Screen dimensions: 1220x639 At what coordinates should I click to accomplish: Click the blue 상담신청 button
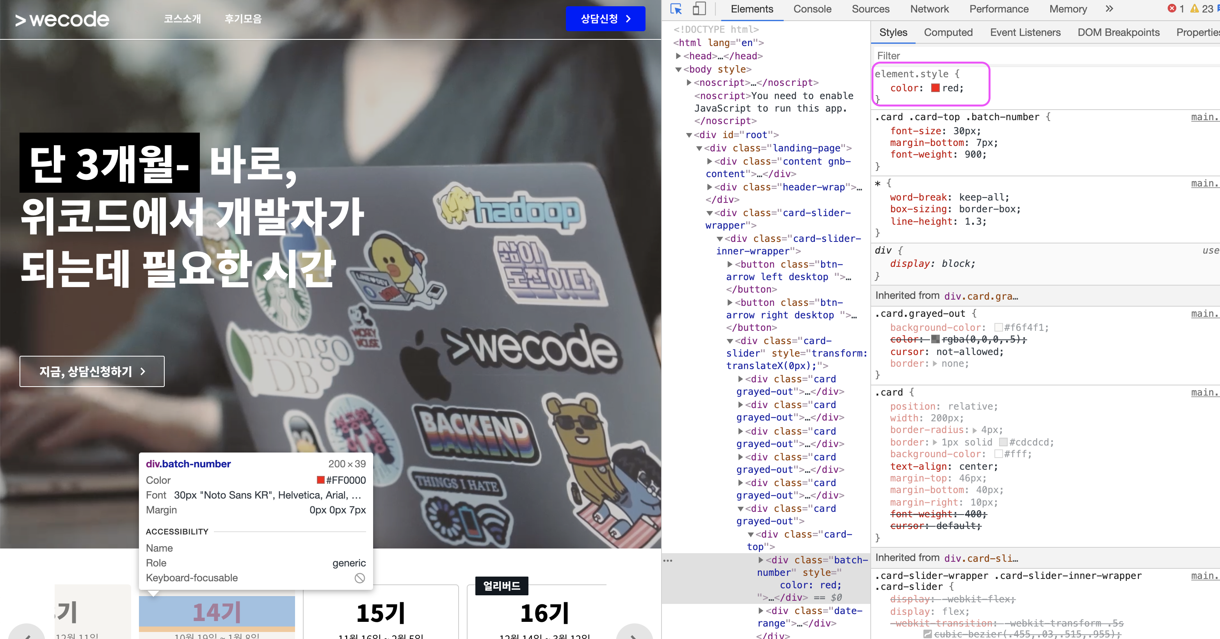pyautogui.click(x=605, y=19)
